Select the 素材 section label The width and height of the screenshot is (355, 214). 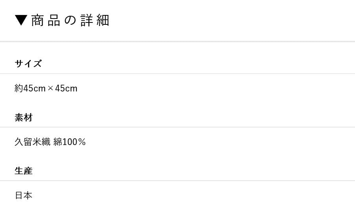(x=24, y=117)
